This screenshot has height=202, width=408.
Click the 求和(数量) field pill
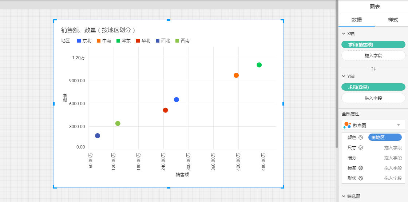point(373,87)
